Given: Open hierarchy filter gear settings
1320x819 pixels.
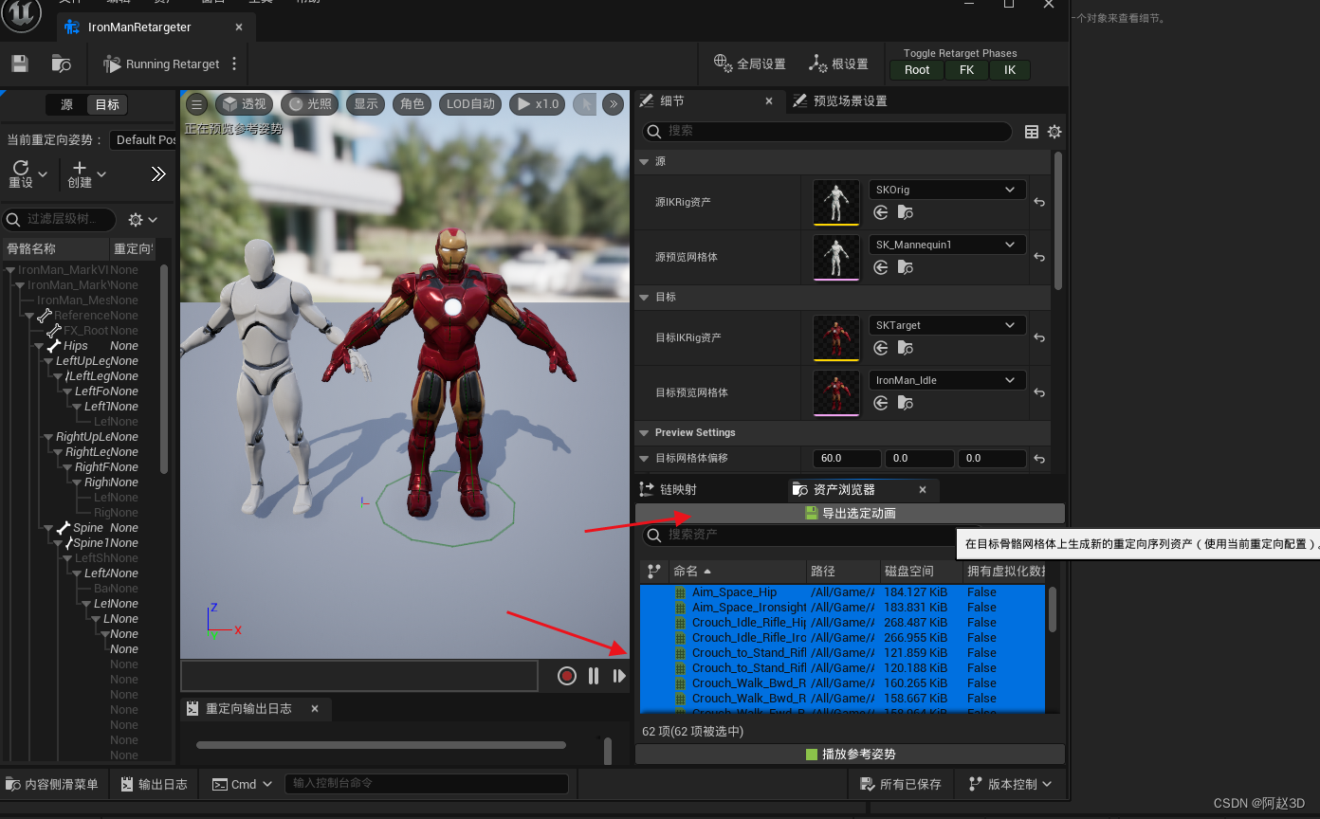Looking at the screenshot, I should click(x=143, y=220).
